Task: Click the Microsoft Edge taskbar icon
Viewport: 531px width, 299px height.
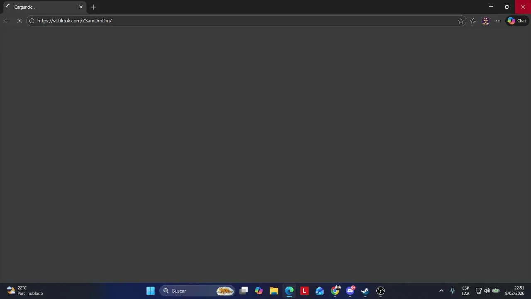Action: (289, 291)
